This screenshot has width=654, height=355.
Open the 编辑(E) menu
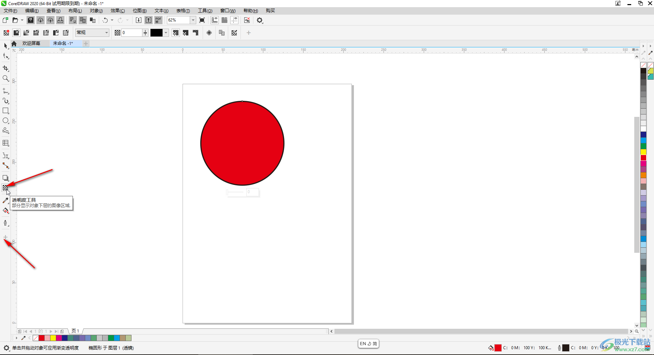(x=32, y=11)
